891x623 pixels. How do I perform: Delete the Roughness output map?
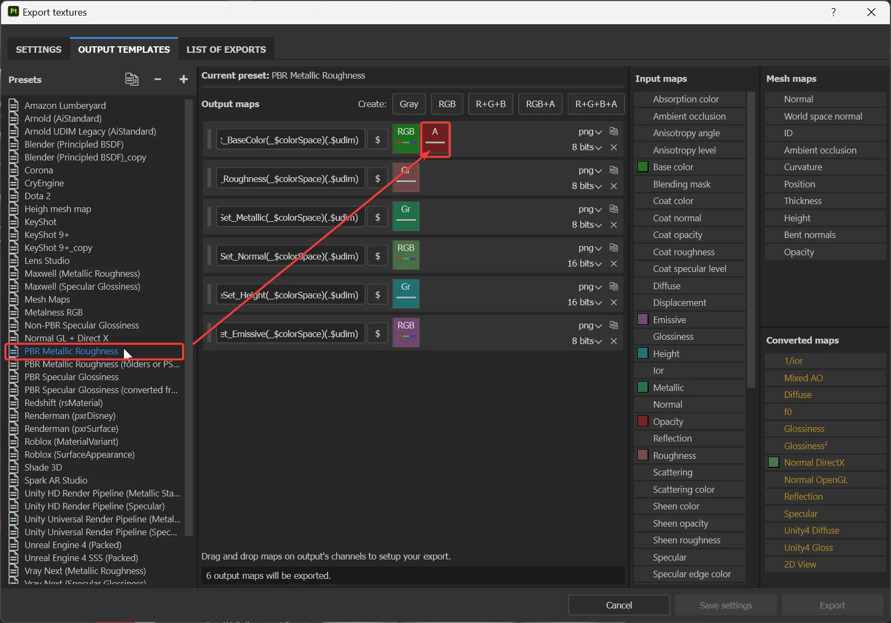[x=614, y=186]
